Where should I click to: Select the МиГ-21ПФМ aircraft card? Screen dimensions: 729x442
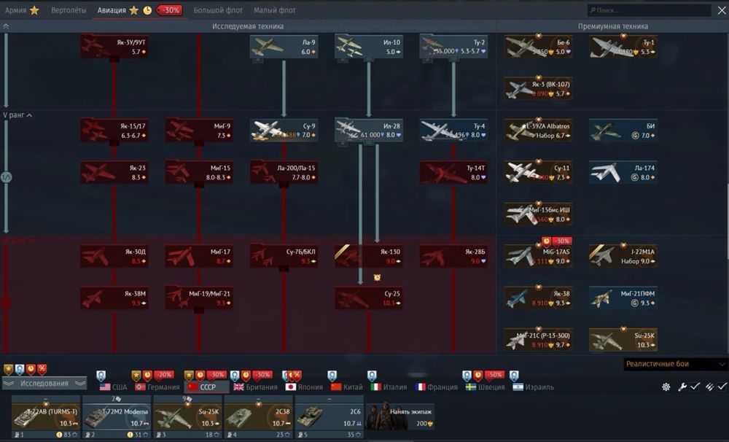(x=623, y=298)
